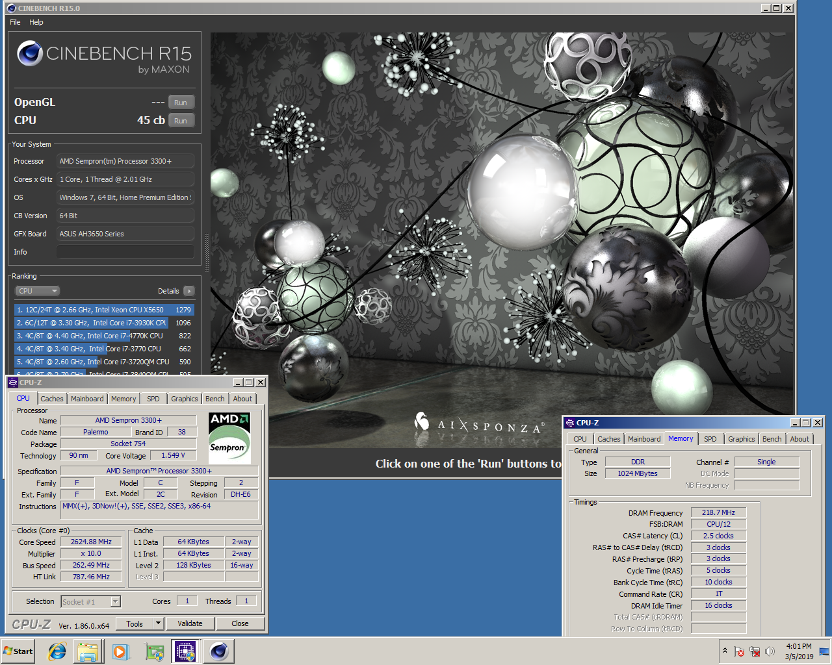Click the Details arrow button in Ranking
832x665 pixels.
coord(188,291)
